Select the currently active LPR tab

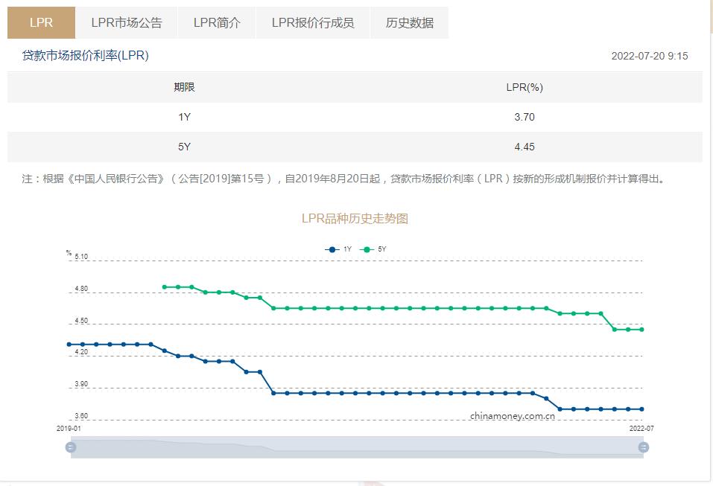click(x=41, y=22)
